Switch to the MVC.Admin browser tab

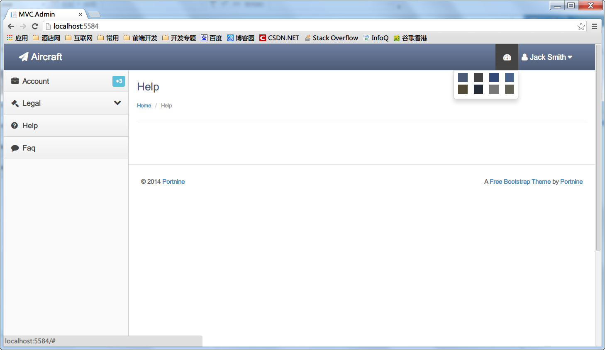[46, 14]
